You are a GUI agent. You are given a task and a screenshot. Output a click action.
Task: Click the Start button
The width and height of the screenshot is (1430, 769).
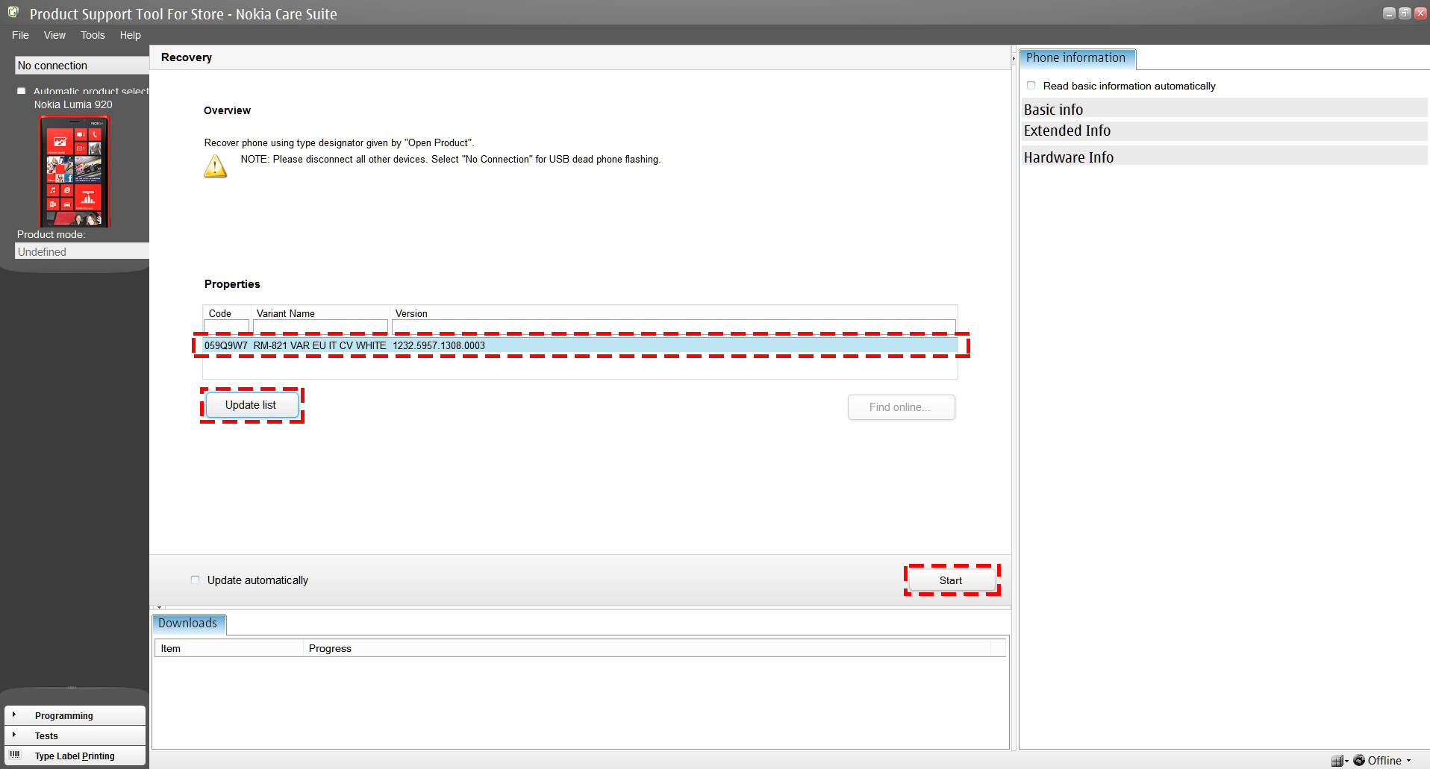click(x=951, y=580)
